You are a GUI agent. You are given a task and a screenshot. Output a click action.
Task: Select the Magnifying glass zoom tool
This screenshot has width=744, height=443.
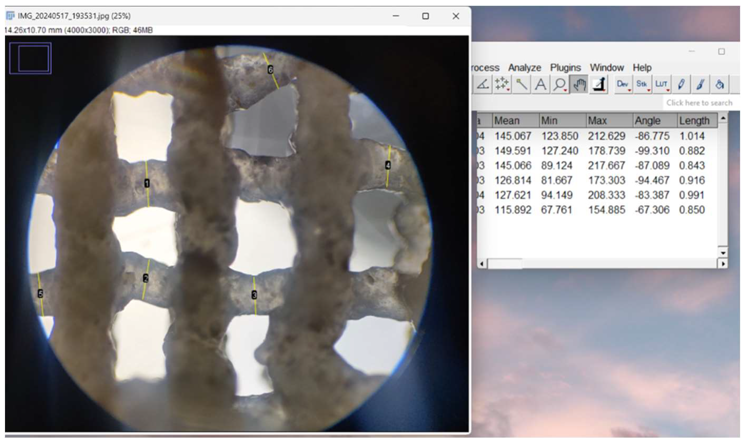(560, 84)
